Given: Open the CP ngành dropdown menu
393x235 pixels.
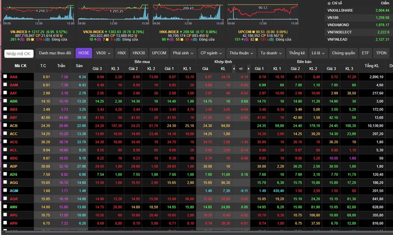Looking at the screenshot, I should [x=211, y=53].
